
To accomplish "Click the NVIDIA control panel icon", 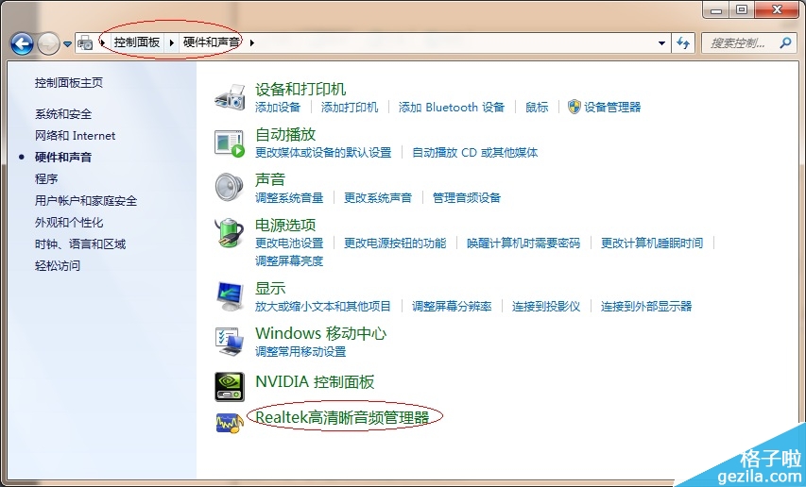I will coord(231,383).
